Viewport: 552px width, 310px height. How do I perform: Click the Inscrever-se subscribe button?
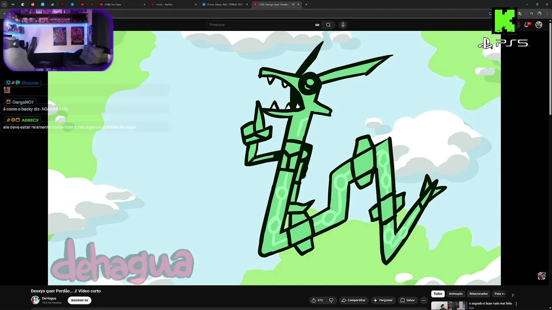pyautogui.click(x=79, y=300)
